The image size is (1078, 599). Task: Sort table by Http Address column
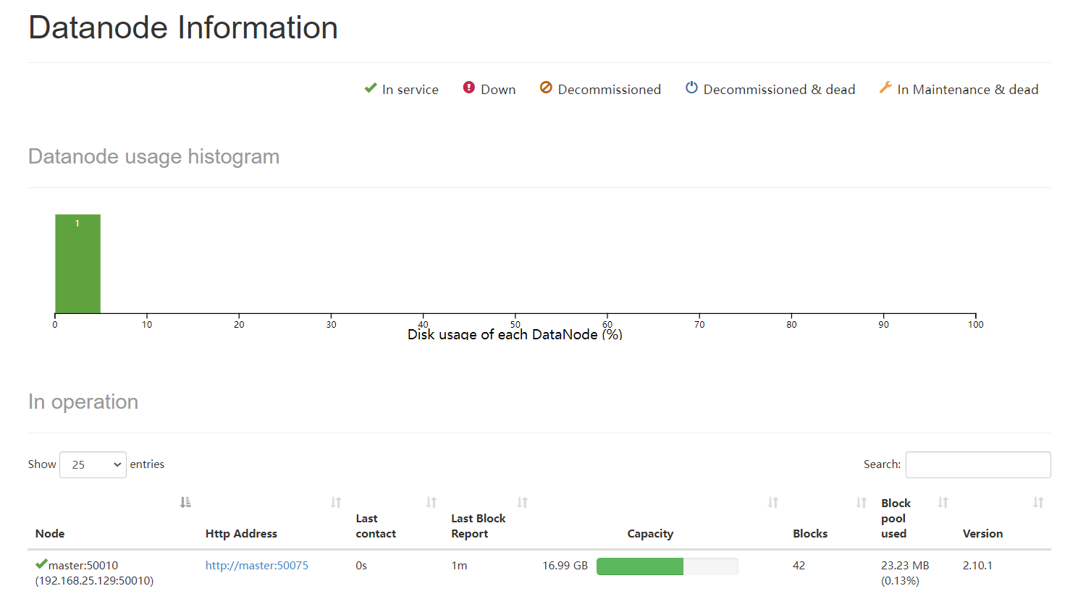pyautogui.click(x=336, y=502)
